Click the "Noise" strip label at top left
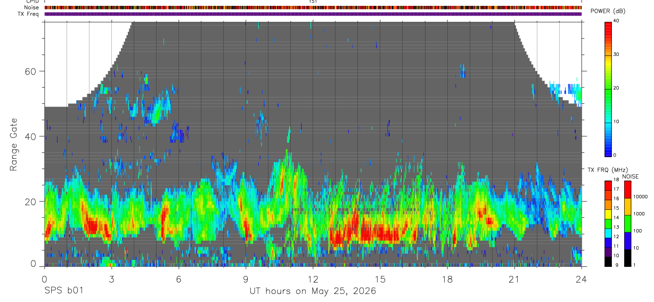The height and width of the screenshot is (302, 654). click(32, 7)
